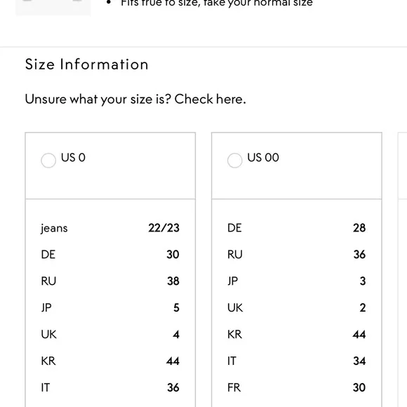Viewport: 407px width, 407px height.
Task: Click the Size Information heading
Action: coord(87,65)
